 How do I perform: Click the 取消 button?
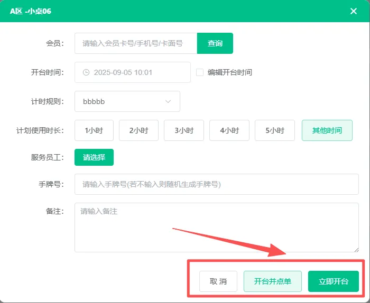(x=218, y=281)
